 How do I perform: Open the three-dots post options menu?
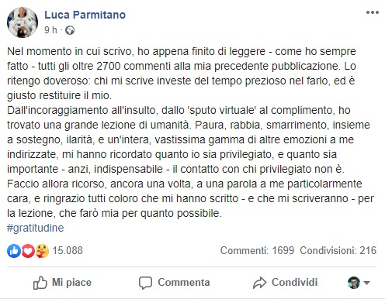click(x=373, y=12)
